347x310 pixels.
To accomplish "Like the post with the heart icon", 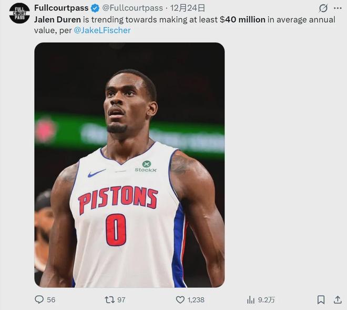I will click(180, 299).
